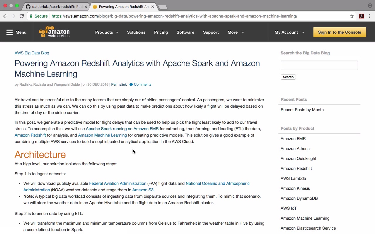Open the Chrome three-dot menu

coord(370,16)
